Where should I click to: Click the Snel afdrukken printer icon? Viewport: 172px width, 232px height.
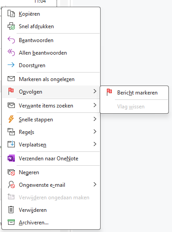pyautogui.click(x=11, y=26)
